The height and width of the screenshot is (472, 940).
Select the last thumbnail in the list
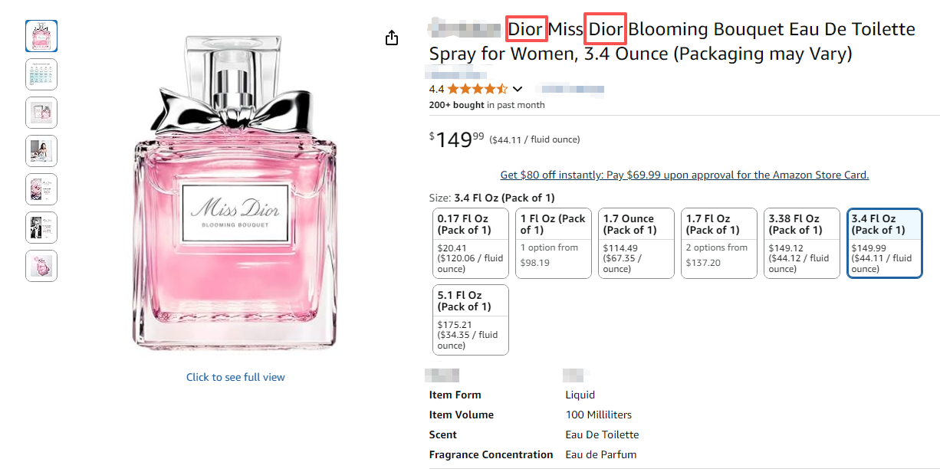[x=41, y=266]
